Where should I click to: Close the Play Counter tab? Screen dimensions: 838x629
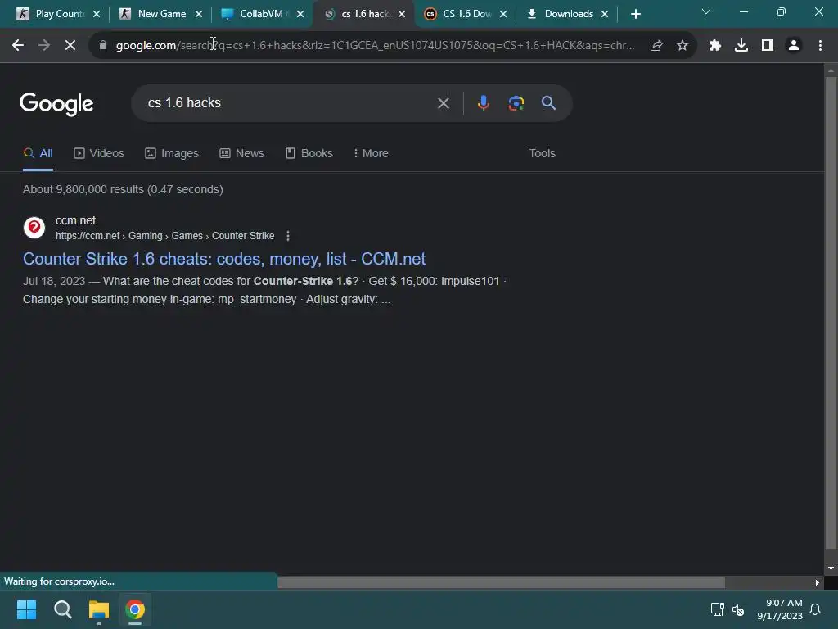pos(97,14)
